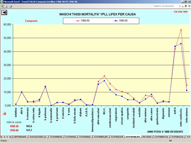
Task: Click the red 1988-90 legend entry
Action: (82, 21)
